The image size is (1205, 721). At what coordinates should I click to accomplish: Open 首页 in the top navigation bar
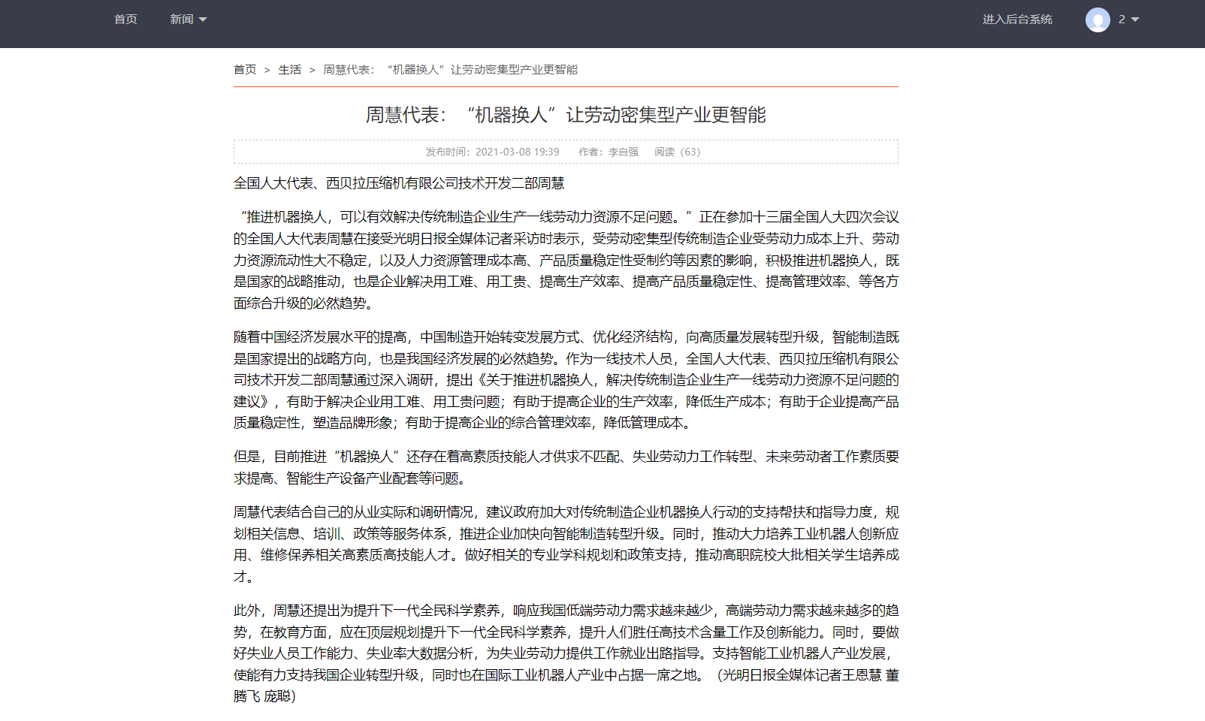pyautogui.click(x=125, y=20)
